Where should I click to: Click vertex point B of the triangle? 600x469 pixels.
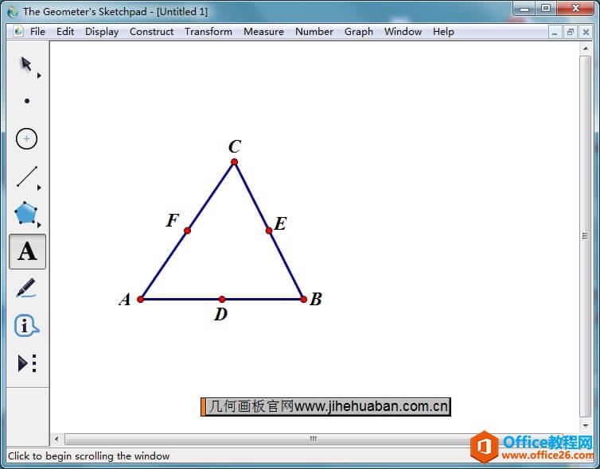tap(303, 300)
